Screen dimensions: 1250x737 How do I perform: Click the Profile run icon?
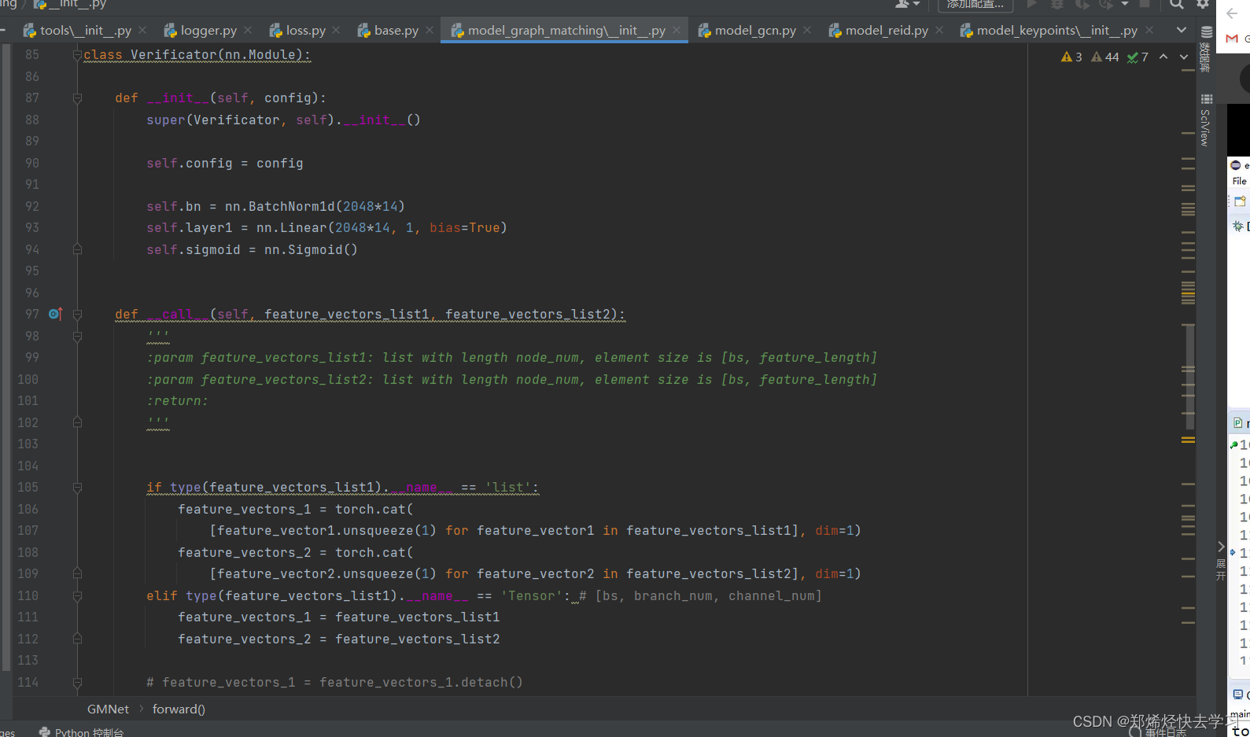coord(1107,4)
